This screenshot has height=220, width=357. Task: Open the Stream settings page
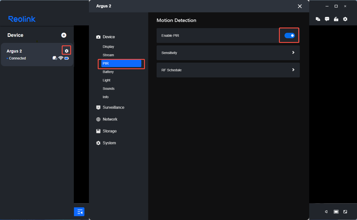click(x=108, y=55)
